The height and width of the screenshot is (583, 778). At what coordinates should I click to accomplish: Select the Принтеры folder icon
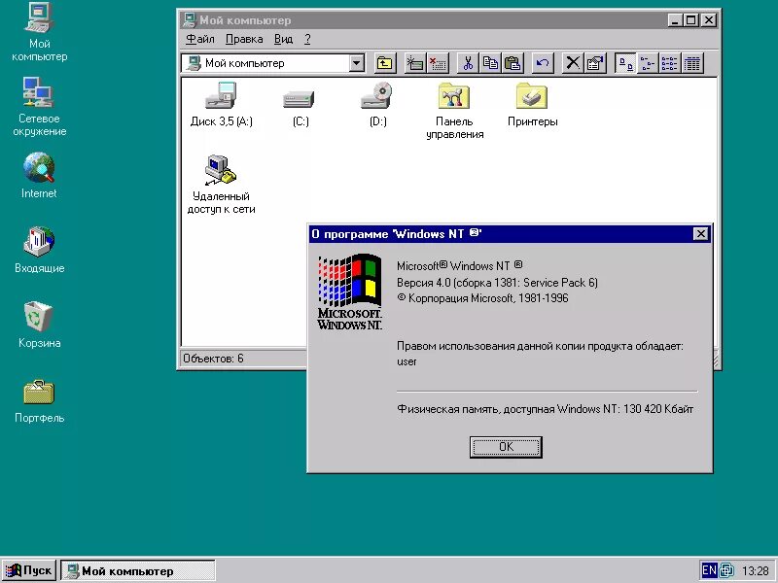pyautogui.click(x=532, y=95)
